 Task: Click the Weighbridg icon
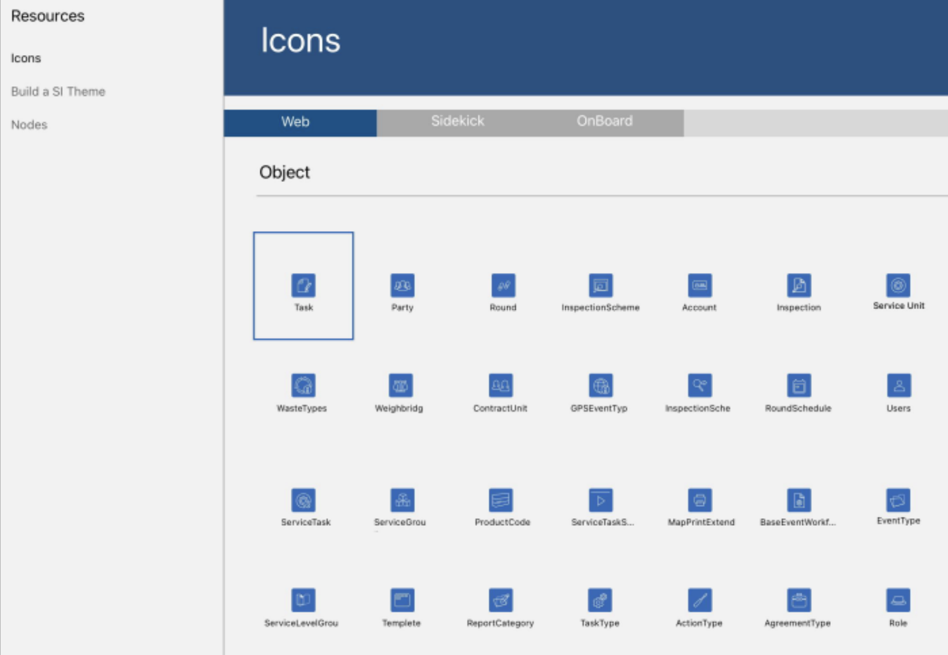[x=400, y=386]
